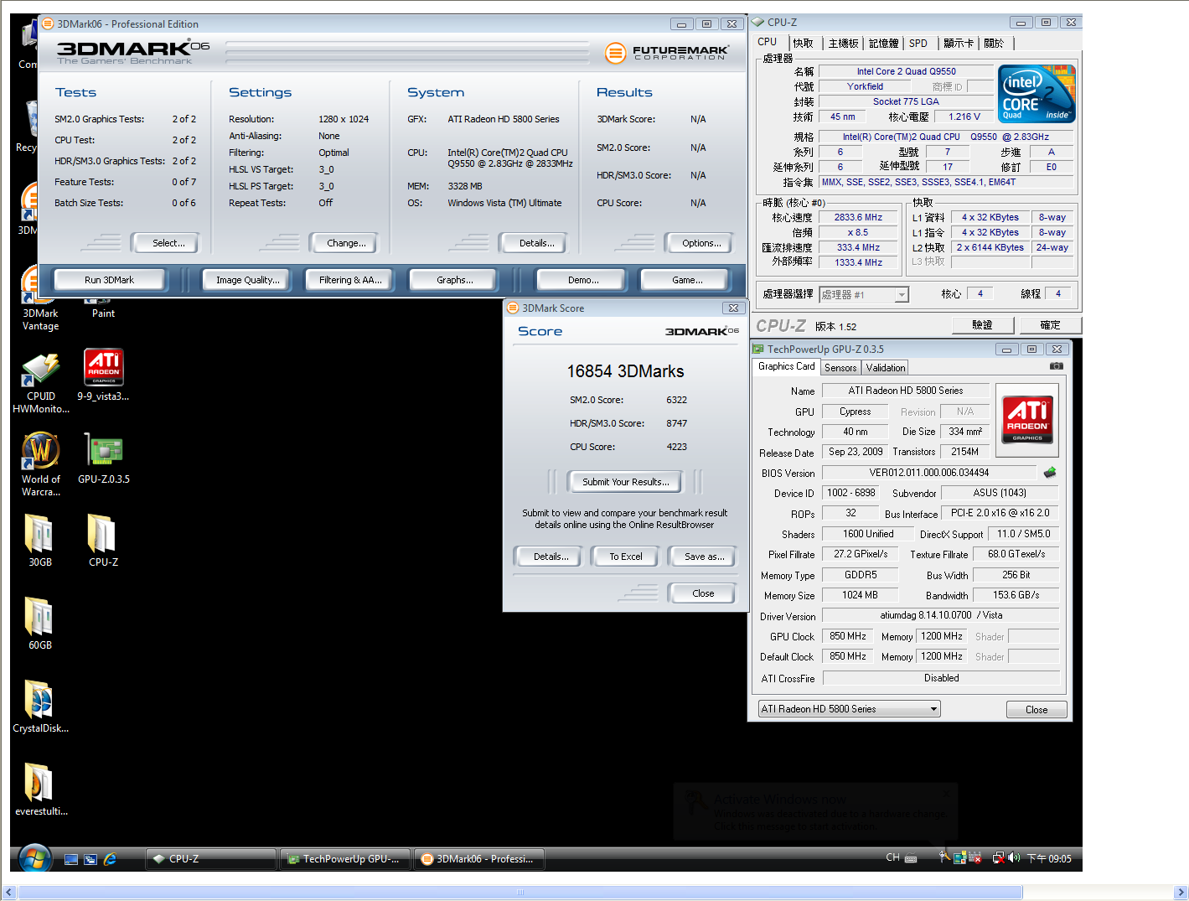1189x901 pixels.
Task: Click the network tray icon with red X
Action: (x=998, y=857)
